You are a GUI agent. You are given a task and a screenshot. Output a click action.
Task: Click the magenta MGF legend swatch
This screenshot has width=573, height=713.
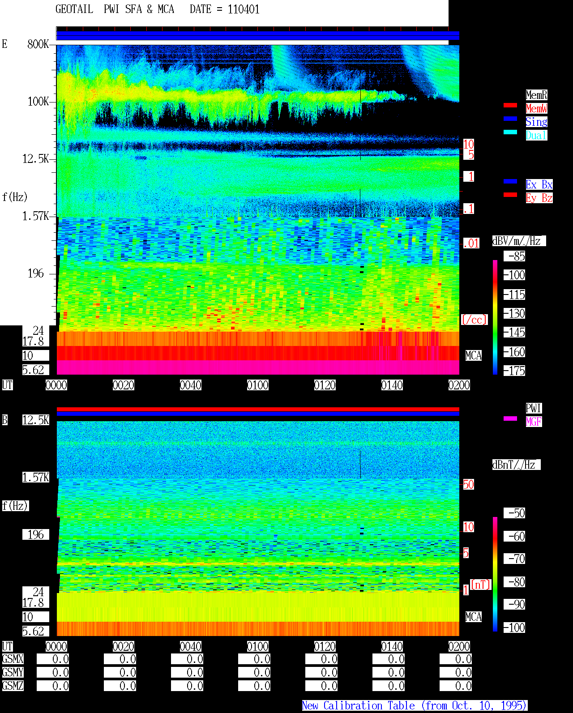tap(510, 418)
